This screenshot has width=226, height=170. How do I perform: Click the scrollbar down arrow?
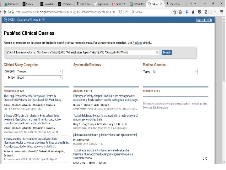pos(224,162)
